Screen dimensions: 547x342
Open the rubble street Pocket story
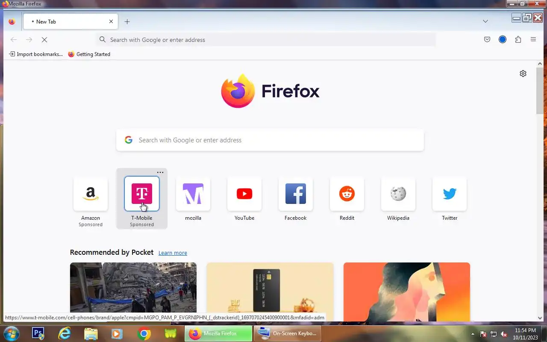coord(133,292)
